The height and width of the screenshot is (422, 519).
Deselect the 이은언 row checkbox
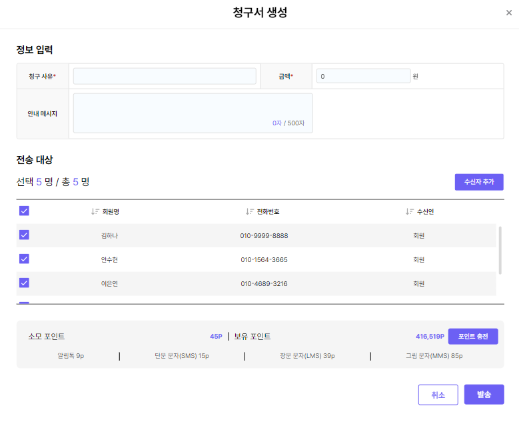pos(24,283)
